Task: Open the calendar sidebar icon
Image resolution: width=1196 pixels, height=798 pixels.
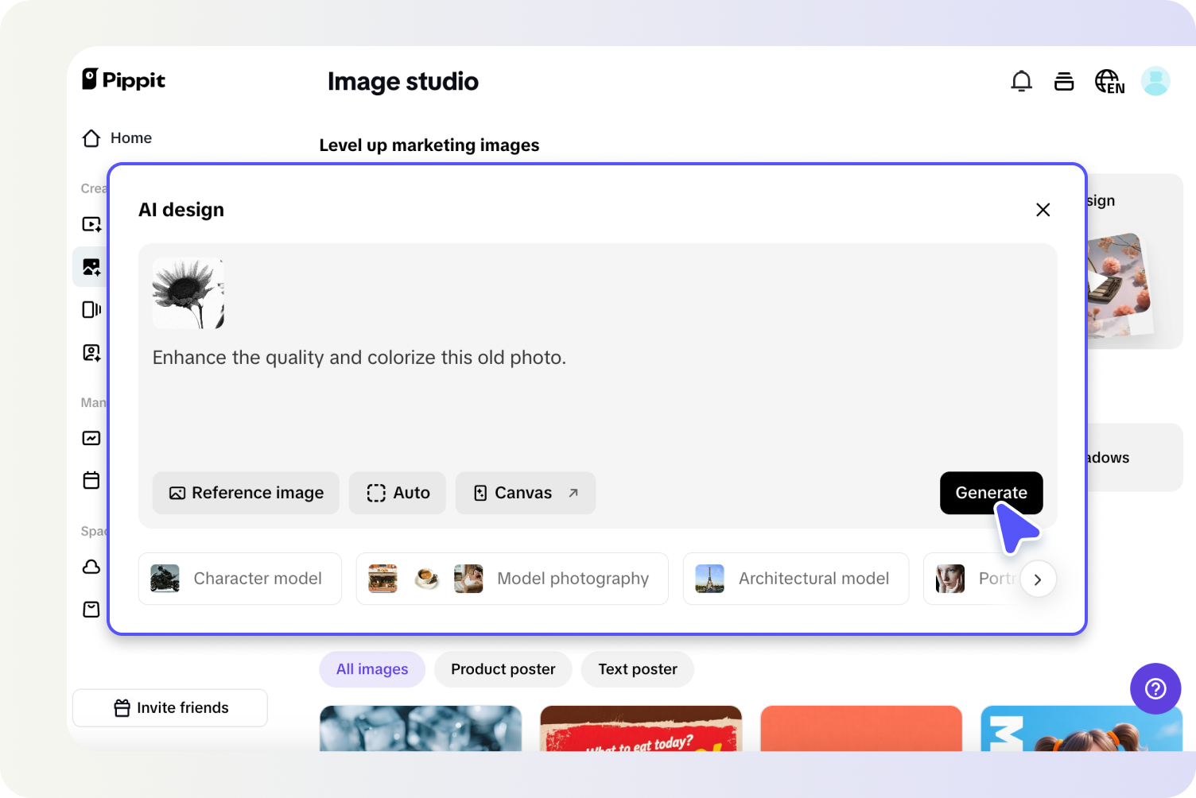Action: coord(91,480)
